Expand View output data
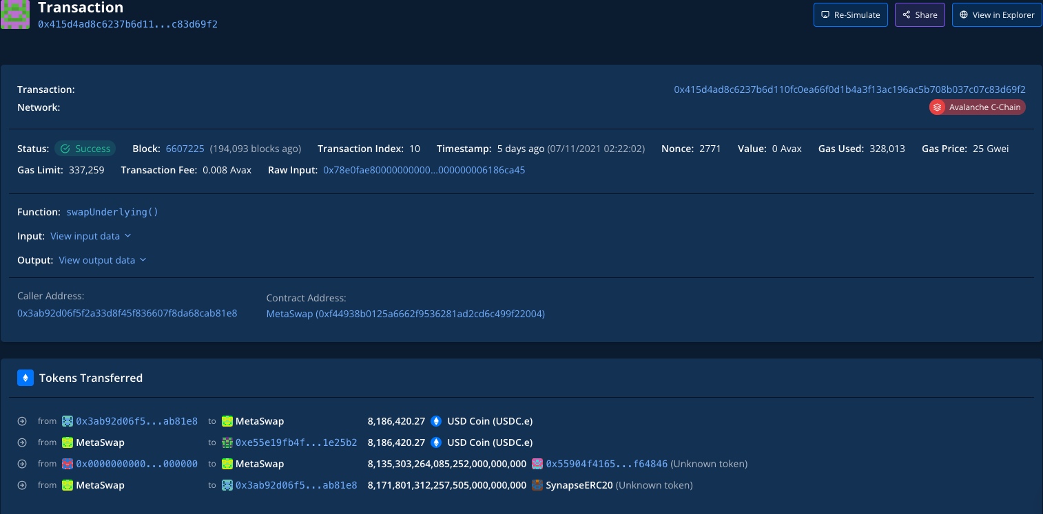The width and height of the screenshot is (1043, 514). point(103,260)
